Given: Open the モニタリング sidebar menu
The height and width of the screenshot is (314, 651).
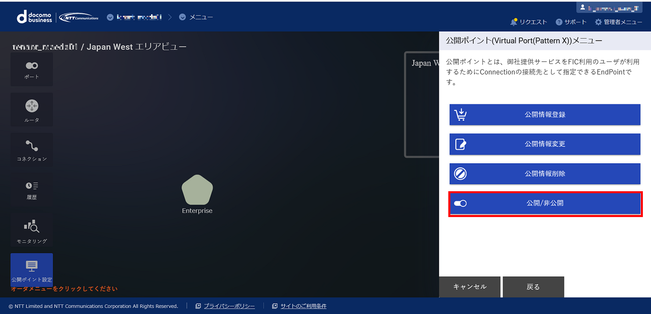Looking at the screenshot, I should tap(32, 230).
